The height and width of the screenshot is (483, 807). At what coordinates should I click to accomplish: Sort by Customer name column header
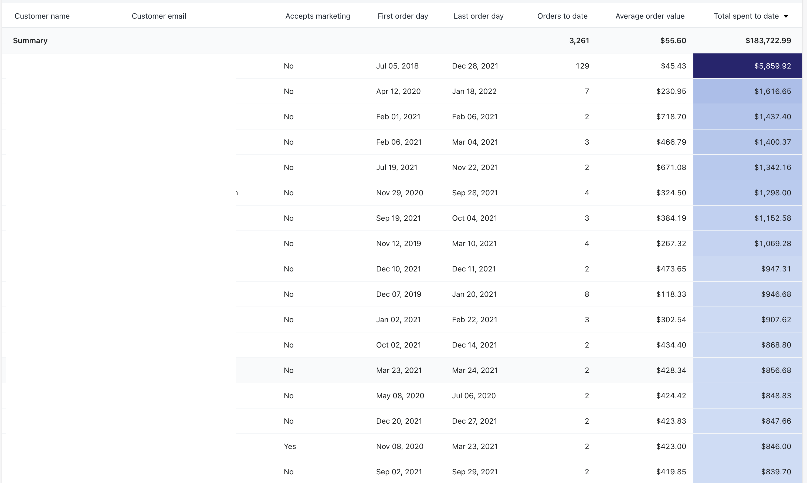pyautogui.click(x=42, y=16)
